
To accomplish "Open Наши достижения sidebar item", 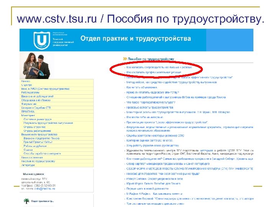I will coord(32,158).
